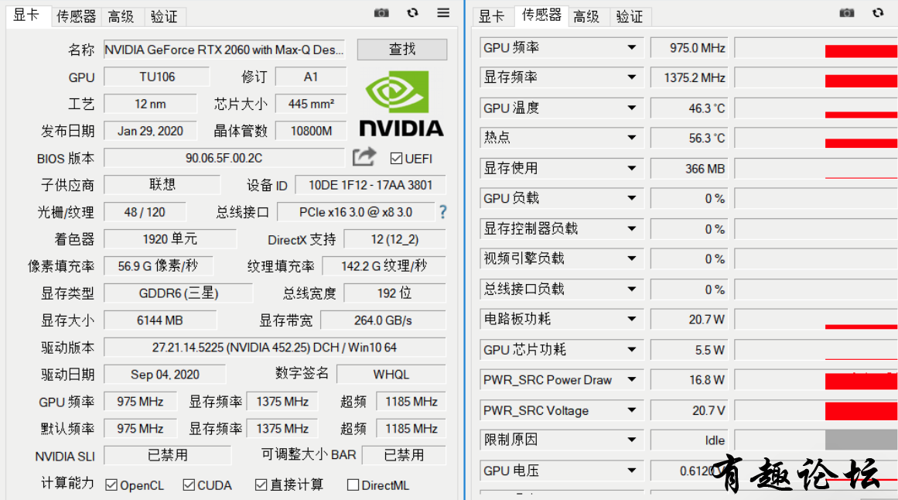Expand the GPU 芯片功耗 sensor dropdown
The image size is (898, 500).
[x=632, y=349]
